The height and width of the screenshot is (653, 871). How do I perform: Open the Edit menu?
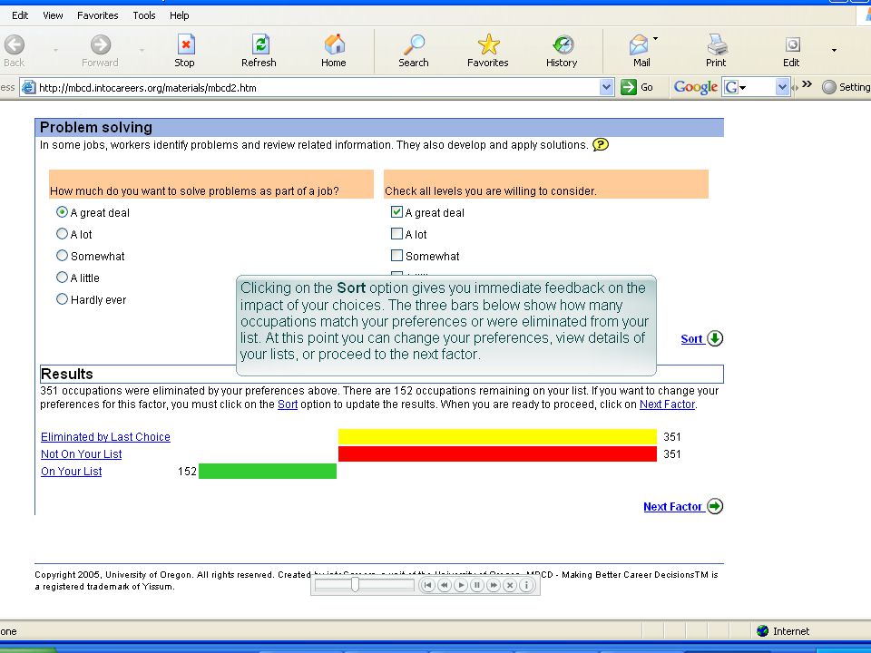coord(20,15)
